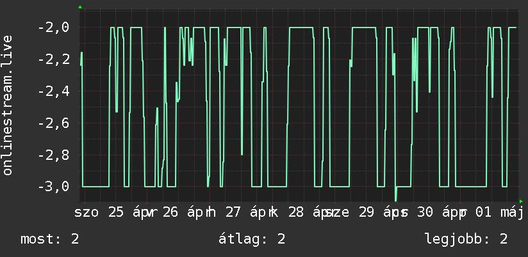Click the 'átlag: 2' value
The width and height of the screenshot is (528, 257).
click(252, 239)
